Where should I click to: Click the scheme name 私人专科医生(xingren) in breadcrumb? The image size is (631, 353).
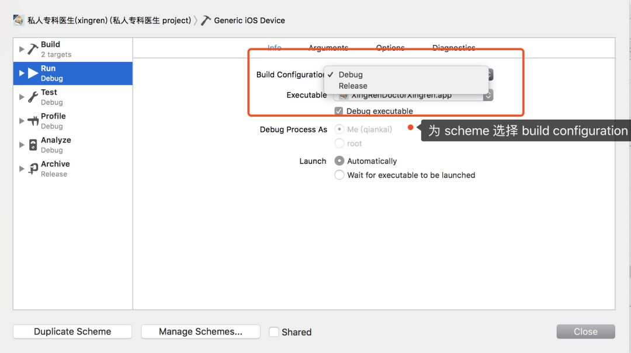(x=67, y=20)
